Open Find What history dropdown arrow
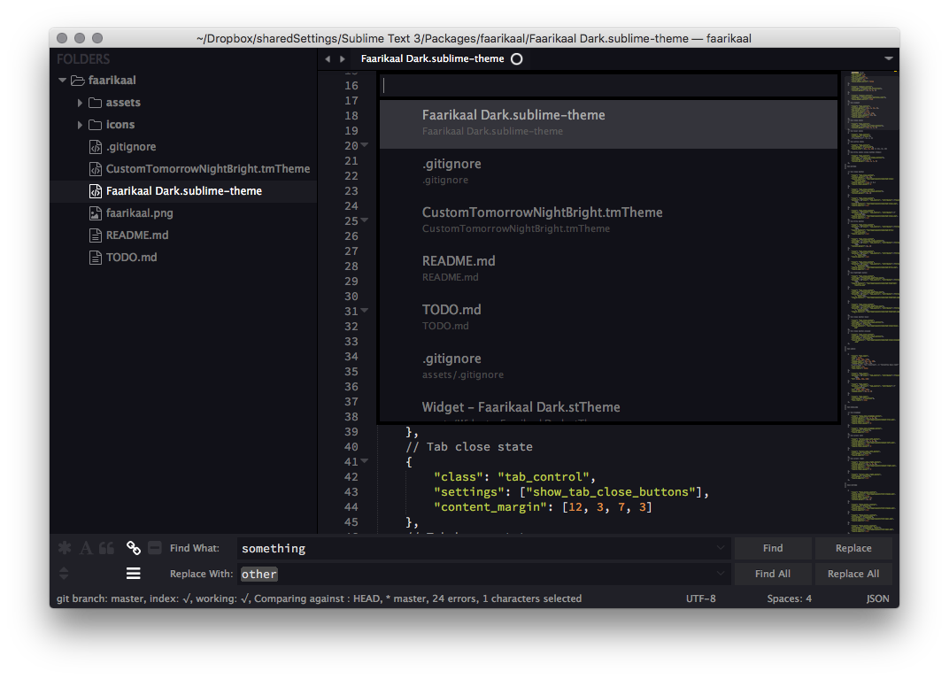The width and height of the screenshot is (949, 679). [x=721, y=548]
